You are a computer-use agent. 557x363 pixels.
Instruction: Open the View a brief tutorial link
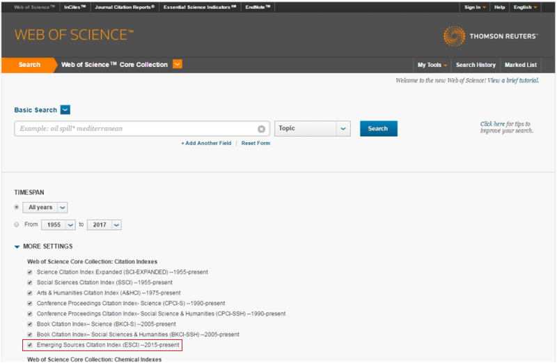tap(513, 81)
